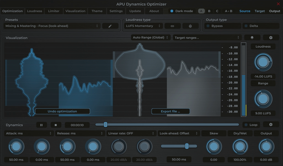
Task: Switch to the Limiter tab
Action: [54, 11]
